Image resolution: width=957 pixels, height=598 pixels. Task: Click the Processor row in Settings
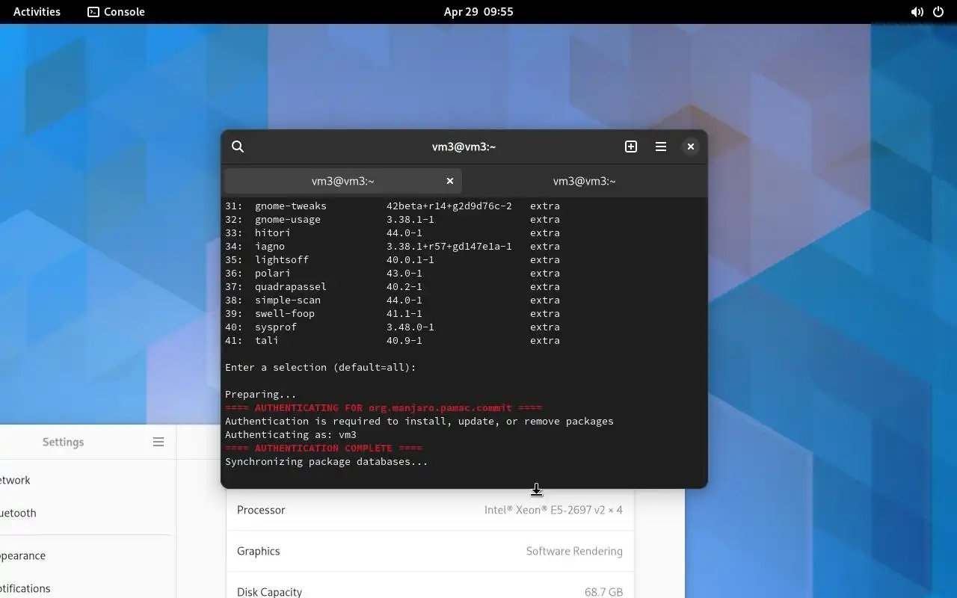click(x=430, y=510)
